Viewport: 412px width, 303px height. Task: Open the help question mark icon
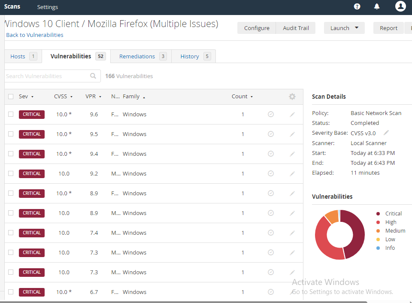(x=357, y=6)
